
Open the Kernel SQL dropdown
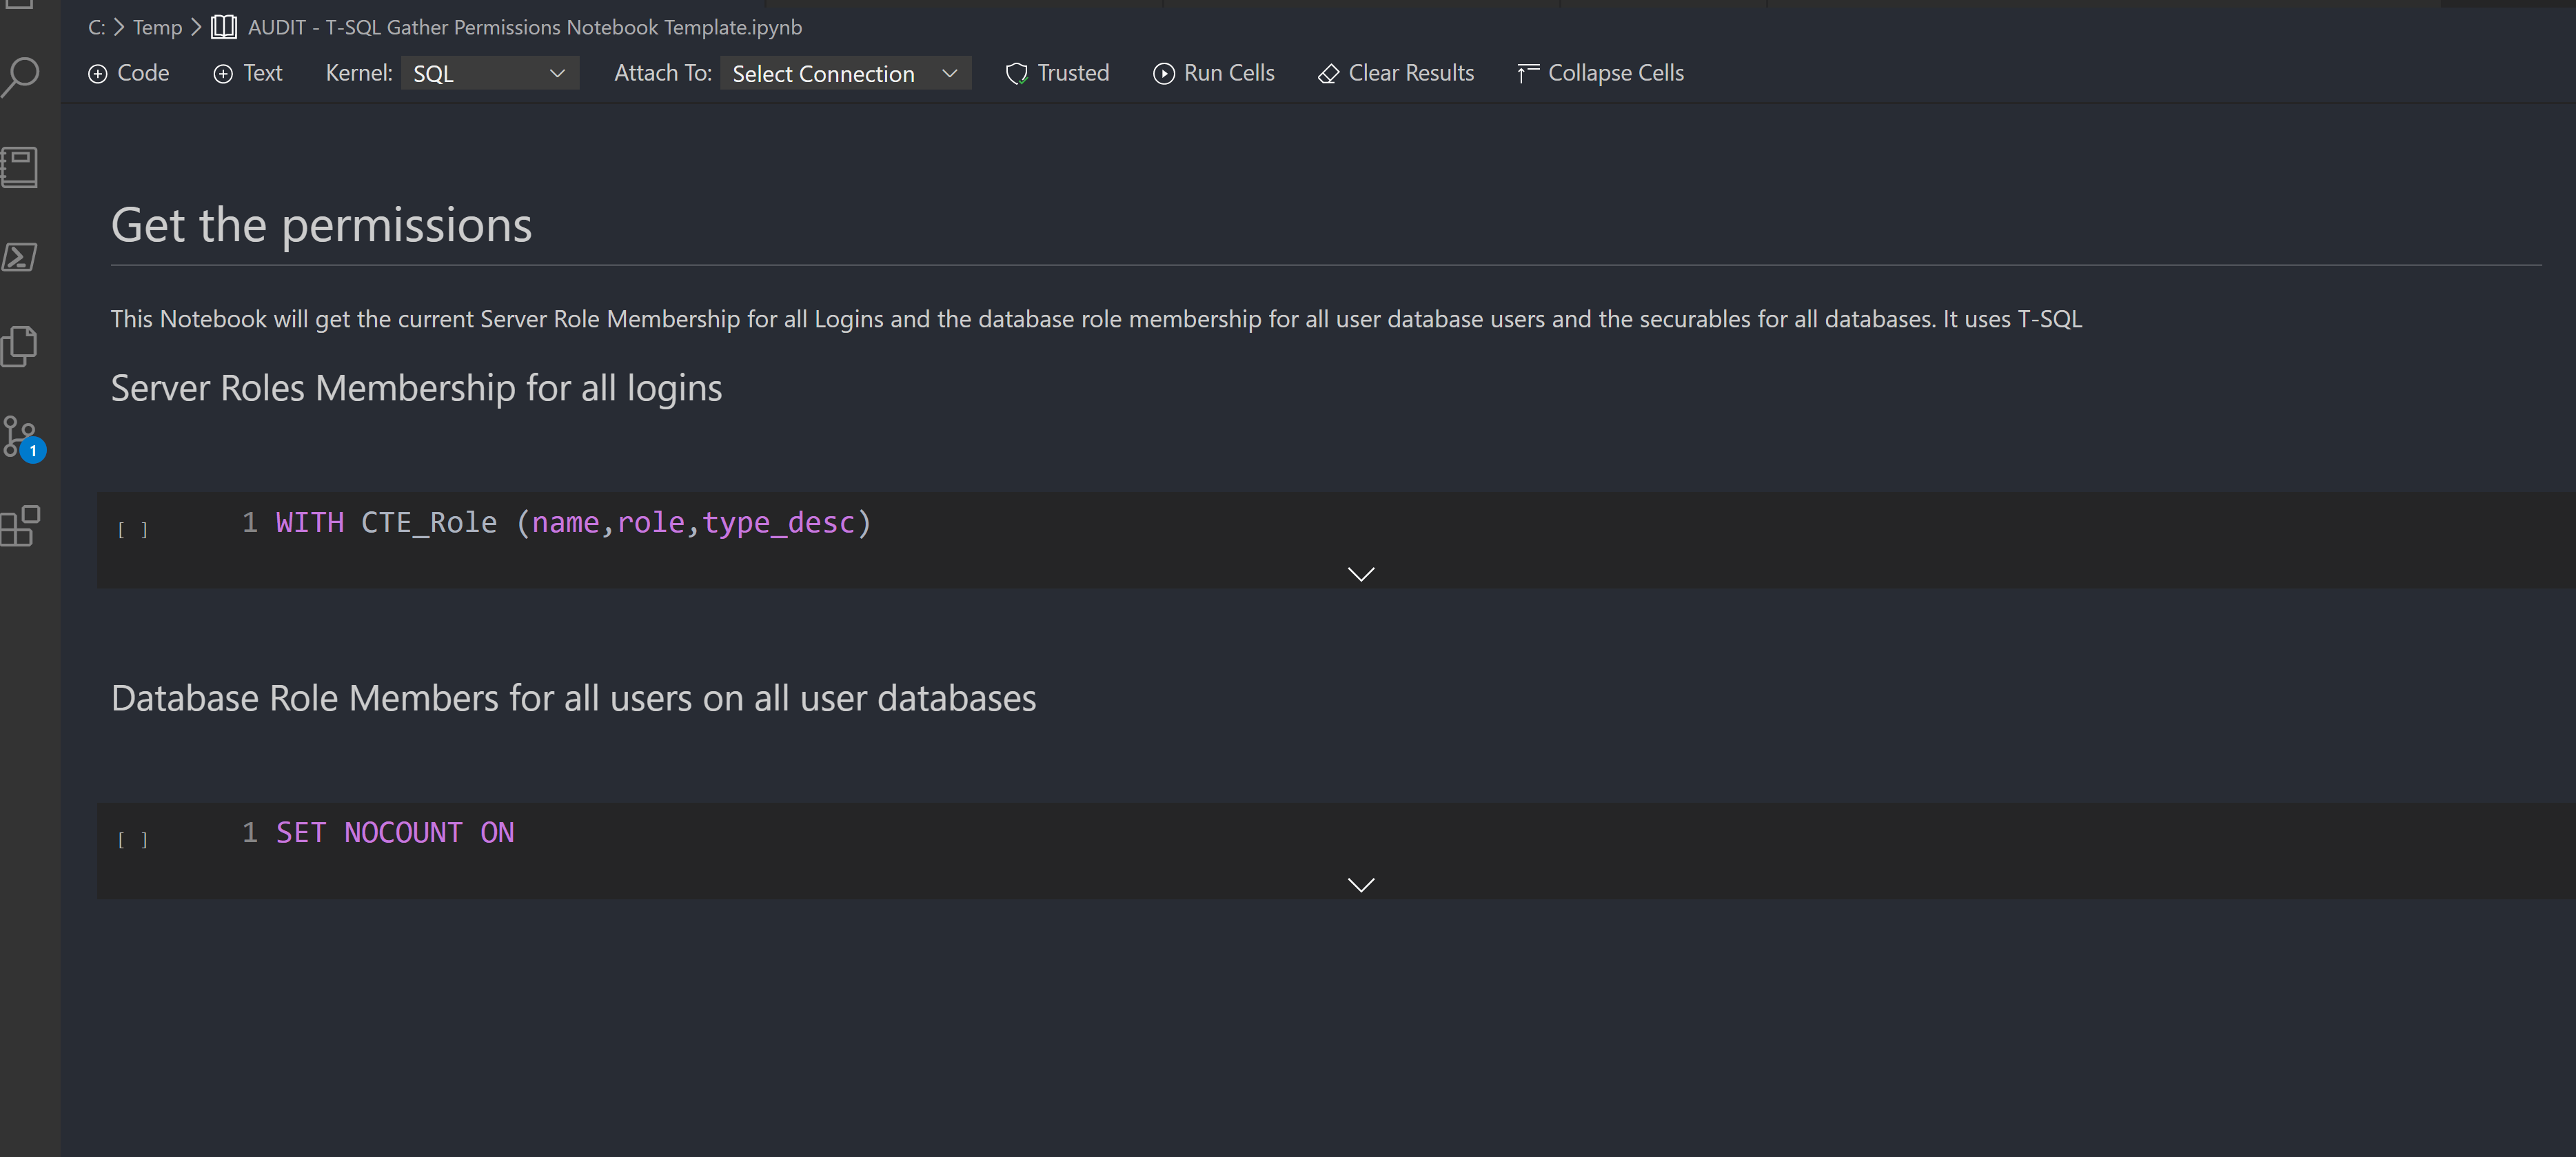(489, 73)
